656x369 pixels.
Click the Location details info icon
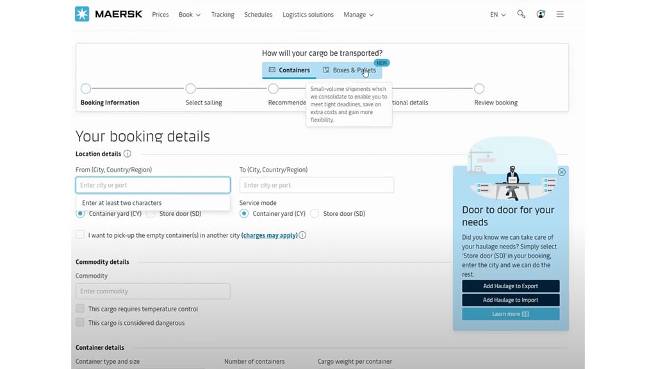[x=127, y=154]
